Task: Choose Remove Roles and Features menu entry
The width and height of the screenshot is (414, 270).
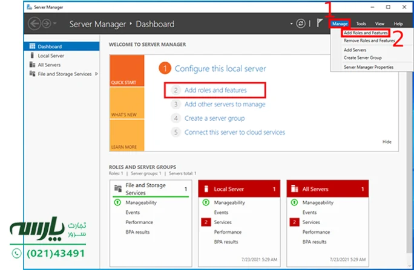Action: 369,40
